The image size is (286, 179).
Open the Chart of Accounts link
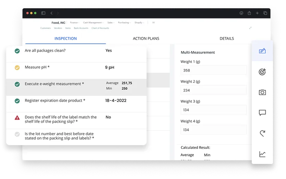[100, 28]
